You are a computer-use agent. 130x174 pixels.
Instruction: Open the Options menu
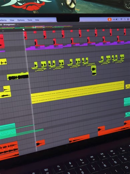click(x=21, y=20)
